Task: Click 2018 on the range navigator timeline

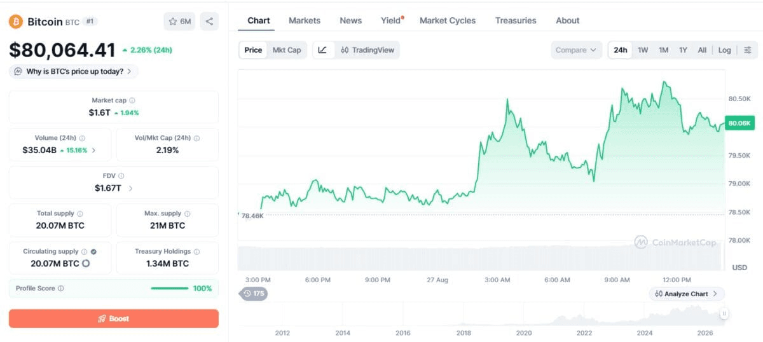Action: coord(464,332)
